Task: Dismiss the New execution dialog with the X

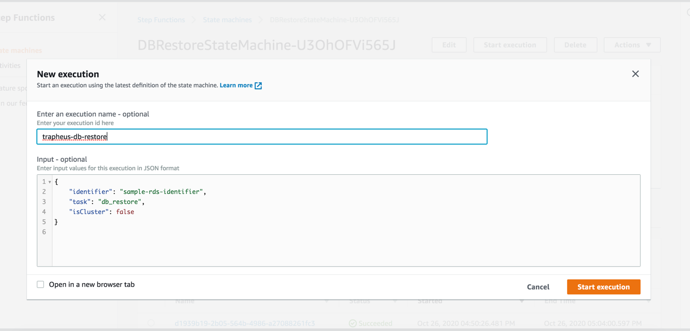Action: point(635,74)
